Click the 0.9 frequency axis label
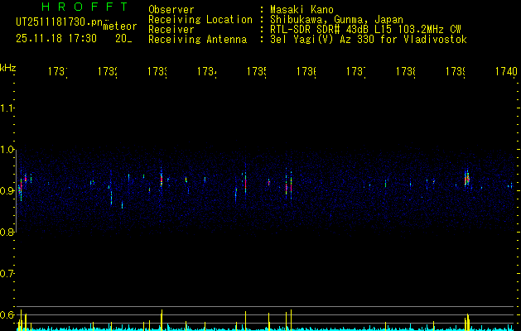Image resolution: width=521 pixels, height=331 pixels. point(7,190)
